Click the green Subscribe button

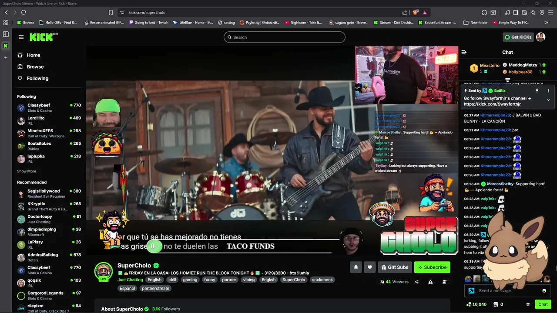click(x=432, y=267)
